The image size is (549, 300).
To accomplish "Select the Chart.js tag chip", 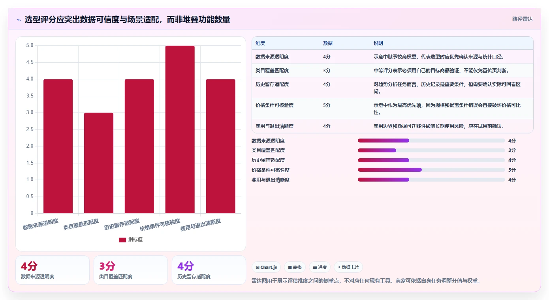I will (266, 267).
